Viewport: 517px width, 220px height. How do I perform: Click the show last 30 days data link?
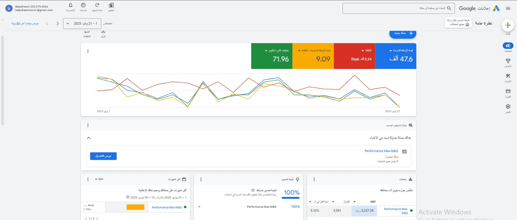tap(25, 23)
